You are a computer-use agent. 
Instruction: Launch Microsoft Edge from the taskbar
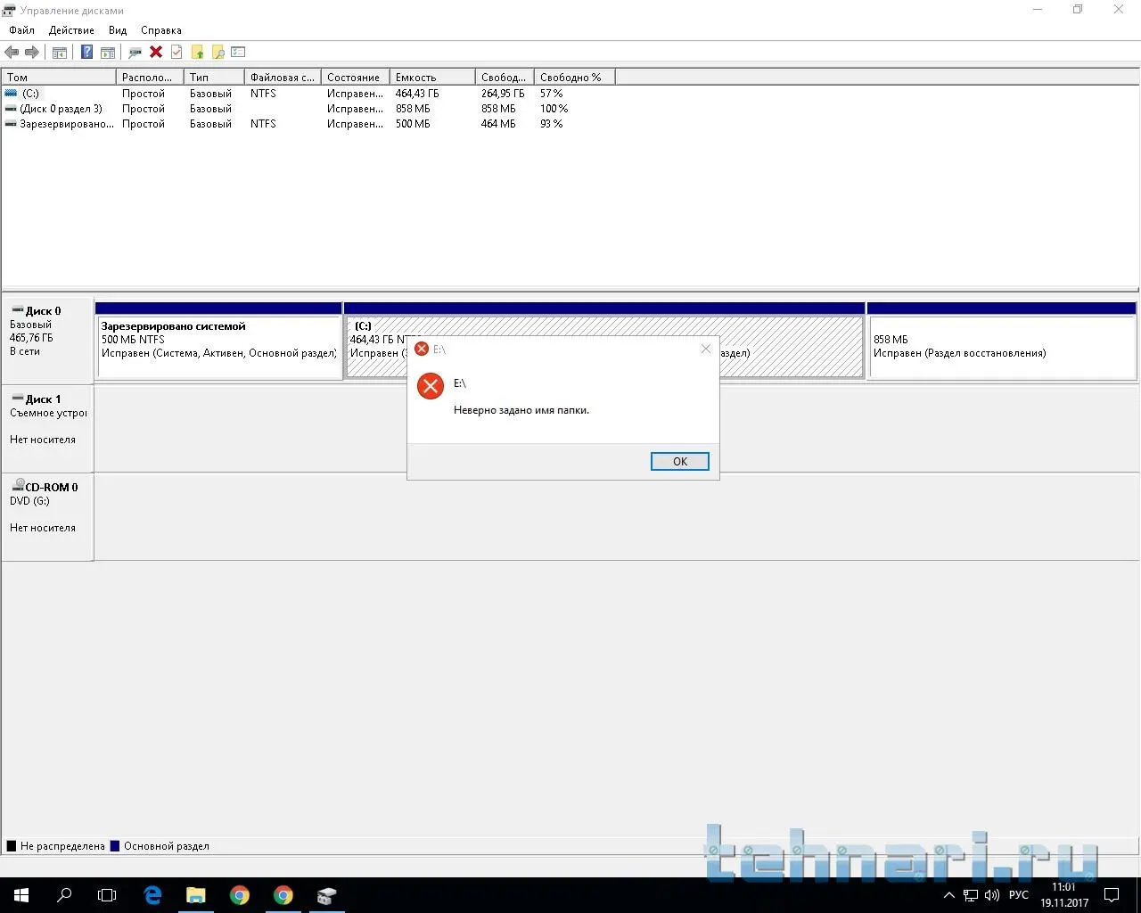click(152, 895)
